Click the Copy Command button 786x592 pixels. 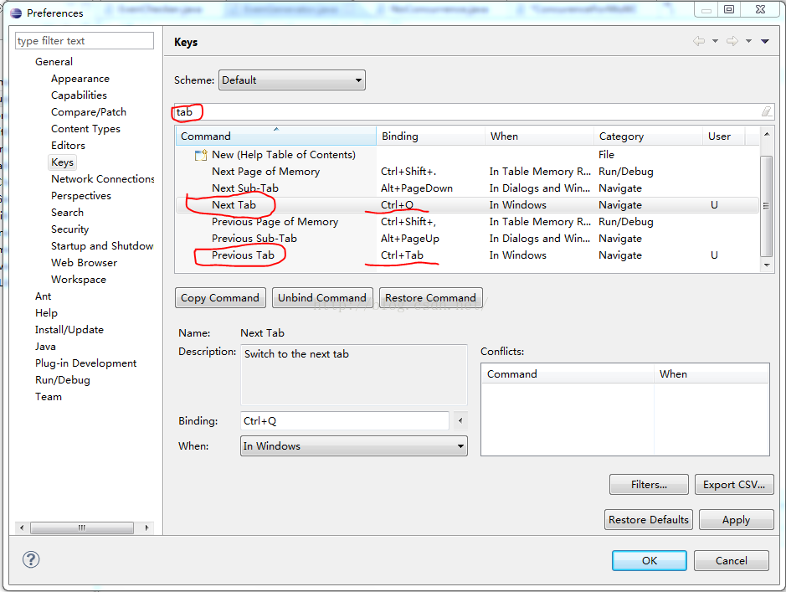point(220,298)
